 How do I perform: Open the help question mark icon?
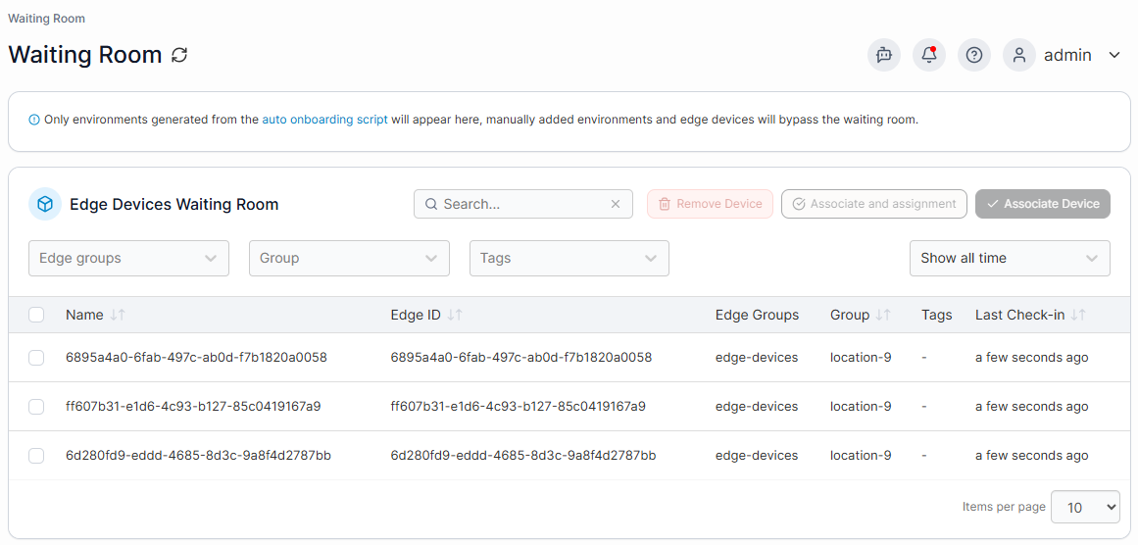(x=974, y=55)
